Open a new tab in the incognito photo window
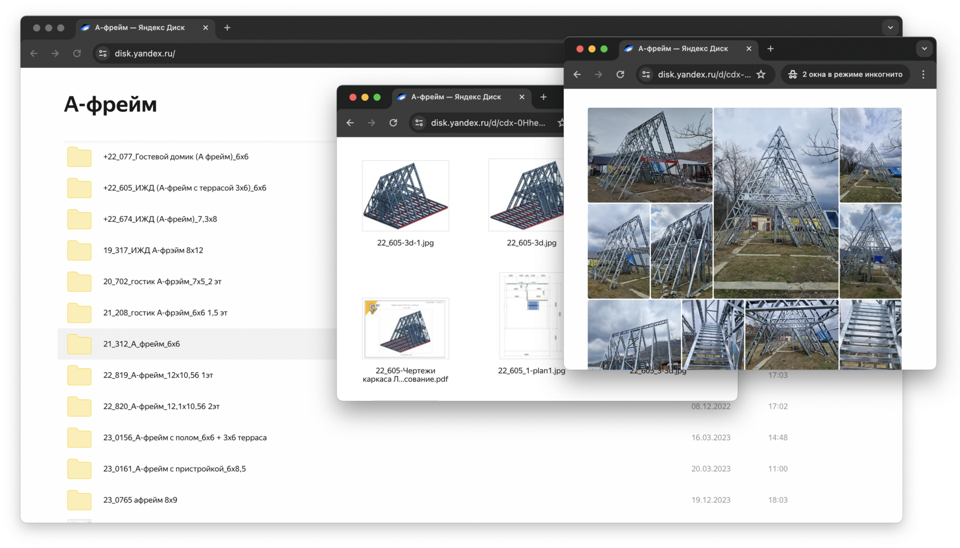The height and width of the screenshot is (548, 960). pyautogui.click(x=770, y=49)
